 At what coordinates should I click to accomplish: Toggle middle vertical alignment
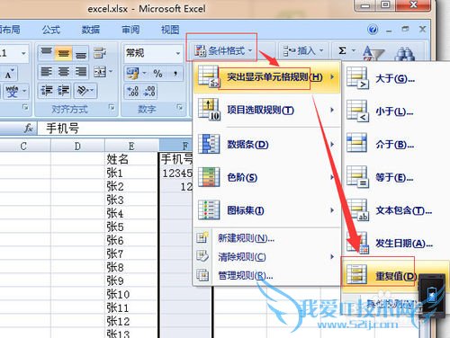tap(63, 53)
